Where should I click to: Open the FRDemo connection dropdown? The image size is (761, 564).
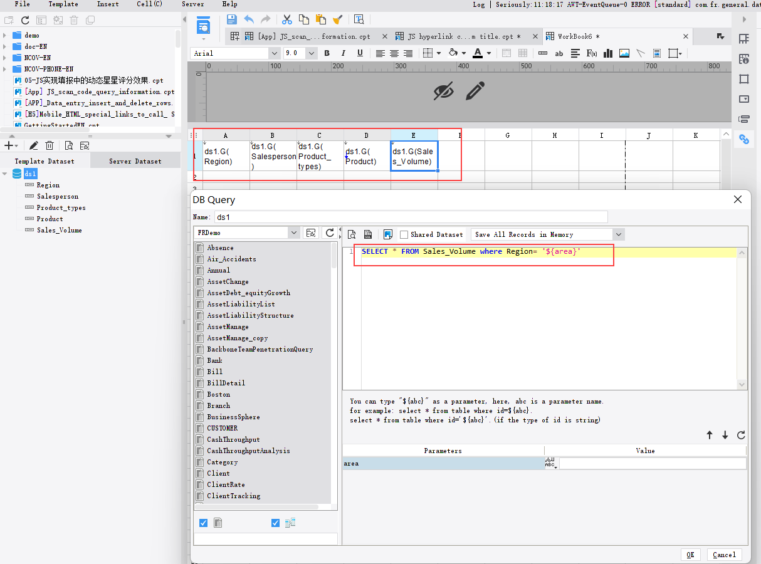(x=294, y=232)
